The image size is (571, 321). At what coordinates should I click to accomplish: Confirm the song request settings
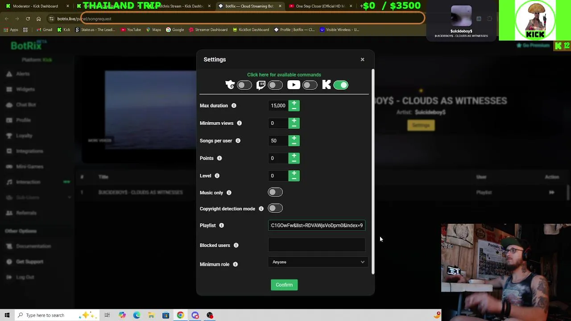[x=284, y=285]
